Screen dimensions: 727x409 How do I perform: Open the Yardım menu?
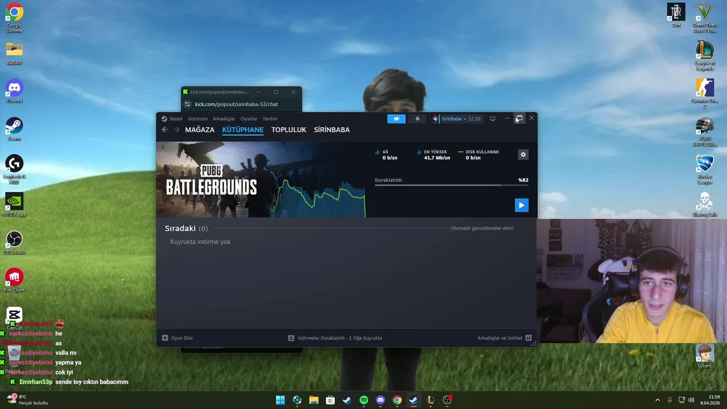click(x=270, y=119)
